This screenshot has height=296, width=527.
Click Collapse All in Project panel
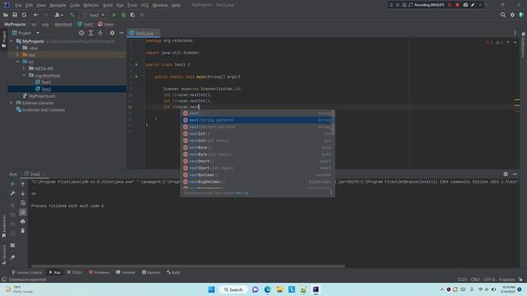100,33
